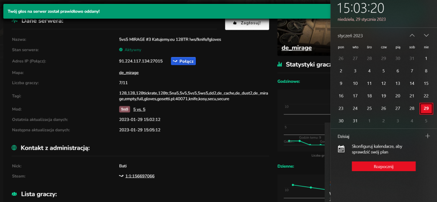The image size is (437, 202).
Task: Click the styczeń 2023 month header
Action: (350, 36)
